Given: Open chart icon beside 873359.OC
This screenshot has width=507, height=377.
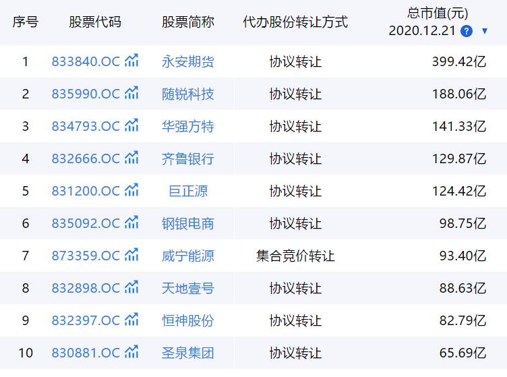Looking at the screenshot, I should pos(131,254).
